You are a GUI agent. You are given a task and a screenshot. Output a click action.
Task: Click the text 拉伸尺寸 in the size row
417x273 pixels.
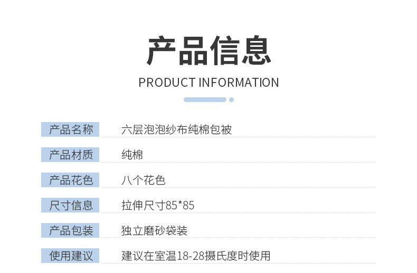(x=143, y=205)
